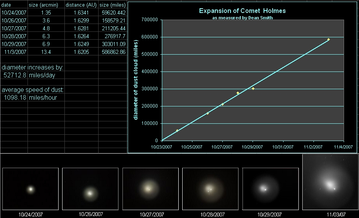Select the distance cell 1.6264
The image size is (359, 218).
(81, 36)
